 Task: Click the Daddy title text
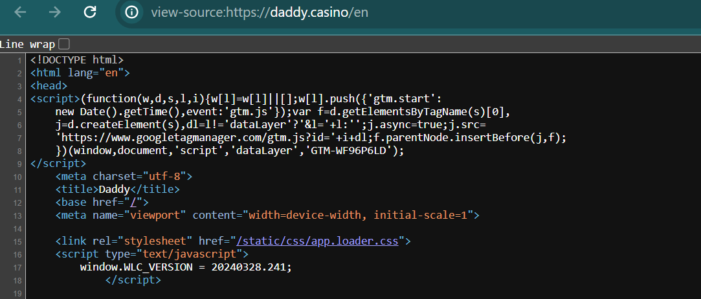click(115, 190)
